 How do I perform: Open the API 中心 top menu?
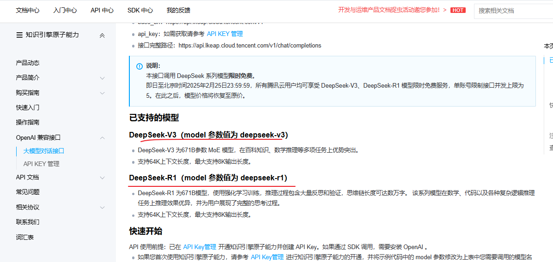102,11
